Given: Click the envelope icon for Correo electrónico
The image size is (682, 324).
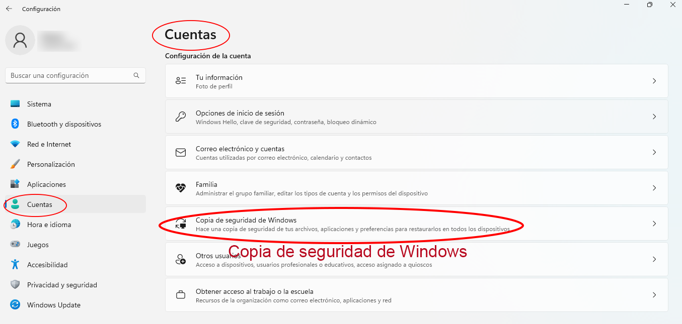Looking at the screenshot, I should coord(181,152).
